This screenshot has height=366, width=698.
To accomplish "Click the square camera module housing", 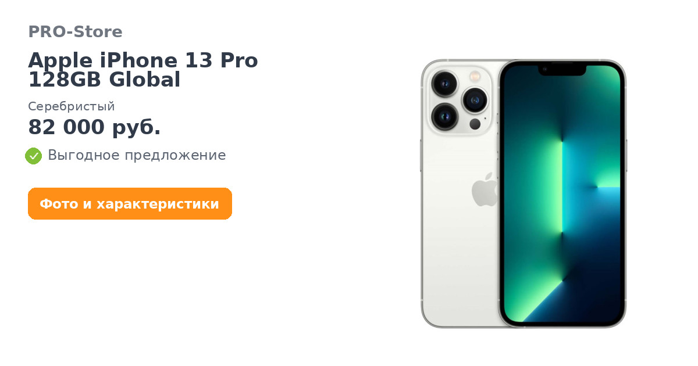I will (x=460, y=99).
